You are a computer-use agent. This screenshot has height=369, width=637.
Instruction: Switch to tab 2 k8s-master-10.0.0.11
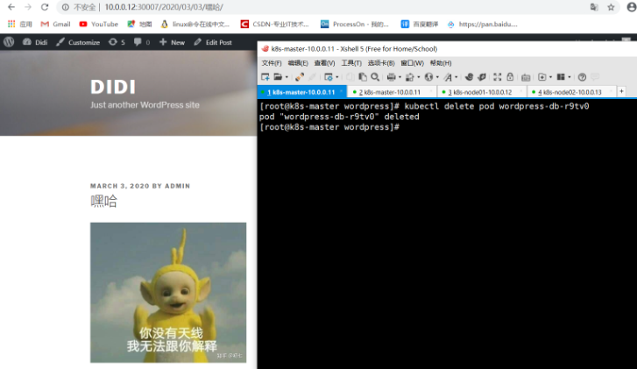pyautogui.click(x=392, y=92)
